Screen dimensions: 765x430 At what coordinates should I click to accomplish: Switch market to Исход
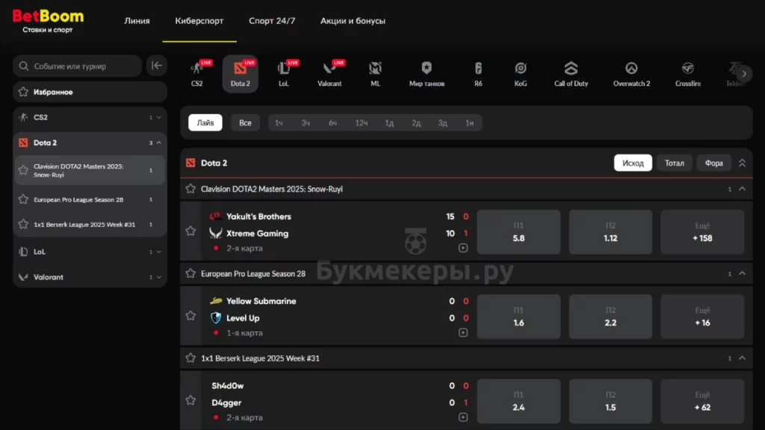[x=633, y=163]
